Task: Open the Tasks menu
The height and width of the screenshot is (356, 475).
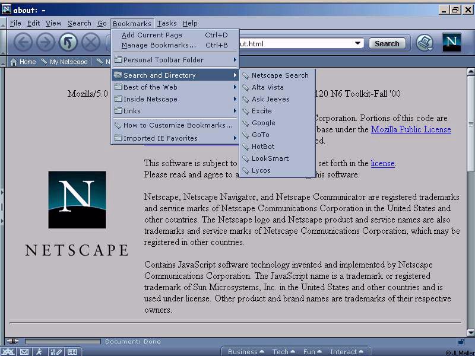Action: point(167,23)
